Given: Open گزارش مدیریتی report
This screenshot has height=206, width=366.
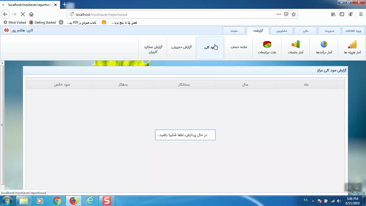Looking at the screenshot, I should point(181,47).
